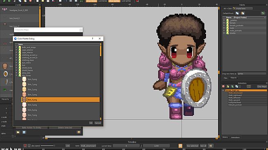
Task: Select the Walk_rightward animation
Action: pyautogui.click(x=235, y=95)
